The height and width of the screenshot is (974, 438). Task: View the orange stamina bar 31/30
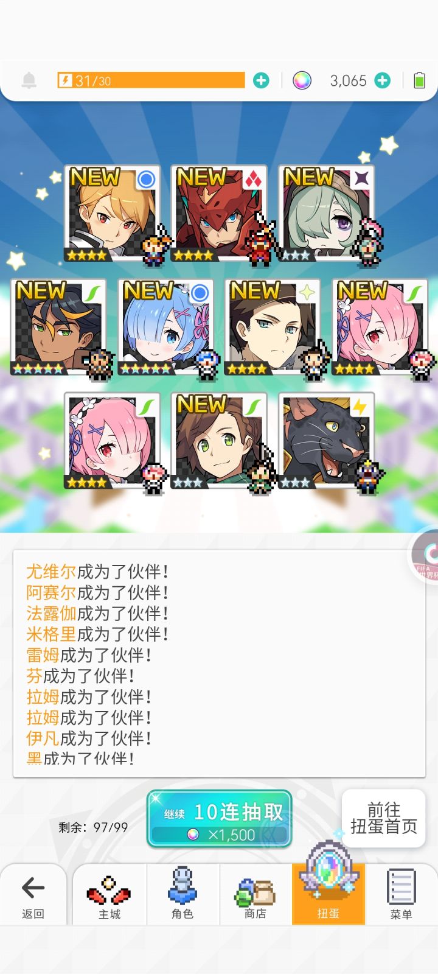click(151, 80)
